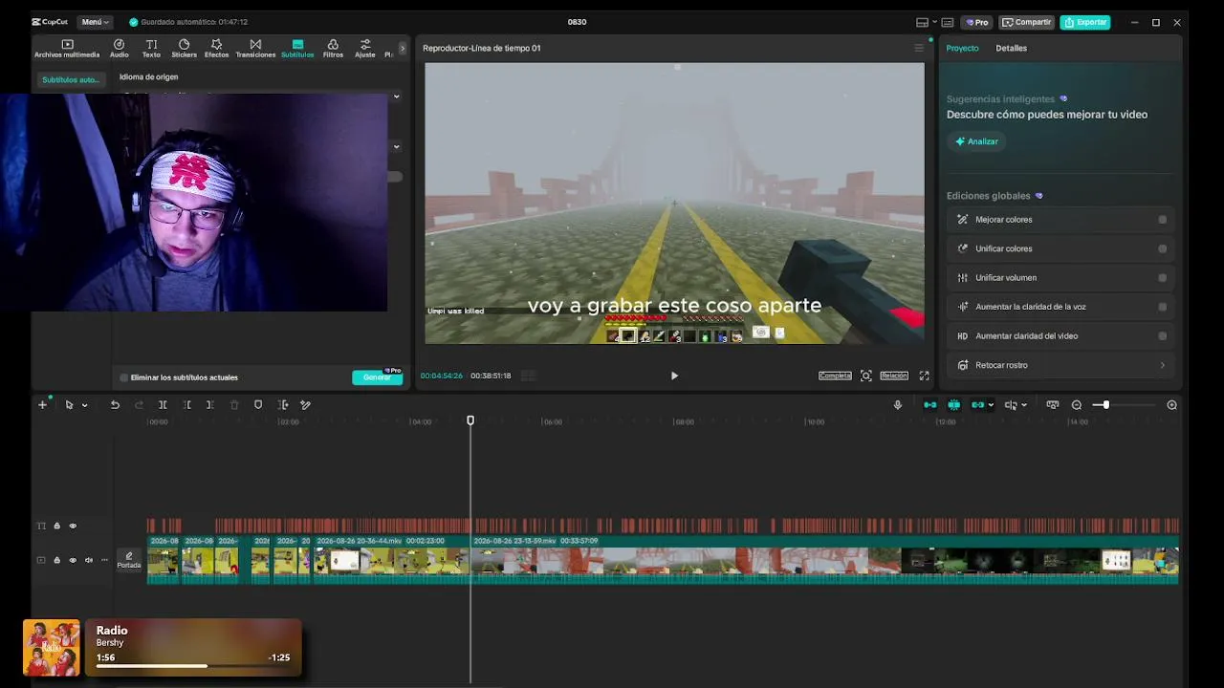Expand Retocar rostro options
1224x688 pixels.
pyautogui.click(x=1163, y=365)
